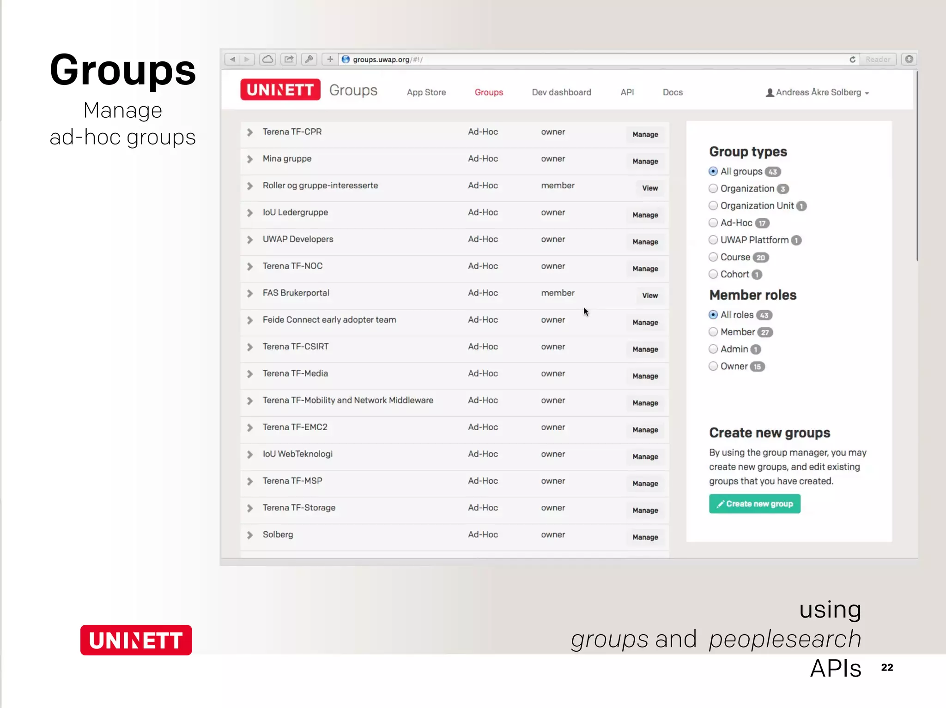Open the iCloud tabs cloud icon
The height and width of the screenshot is (708, 946).
tap(267, 59)
